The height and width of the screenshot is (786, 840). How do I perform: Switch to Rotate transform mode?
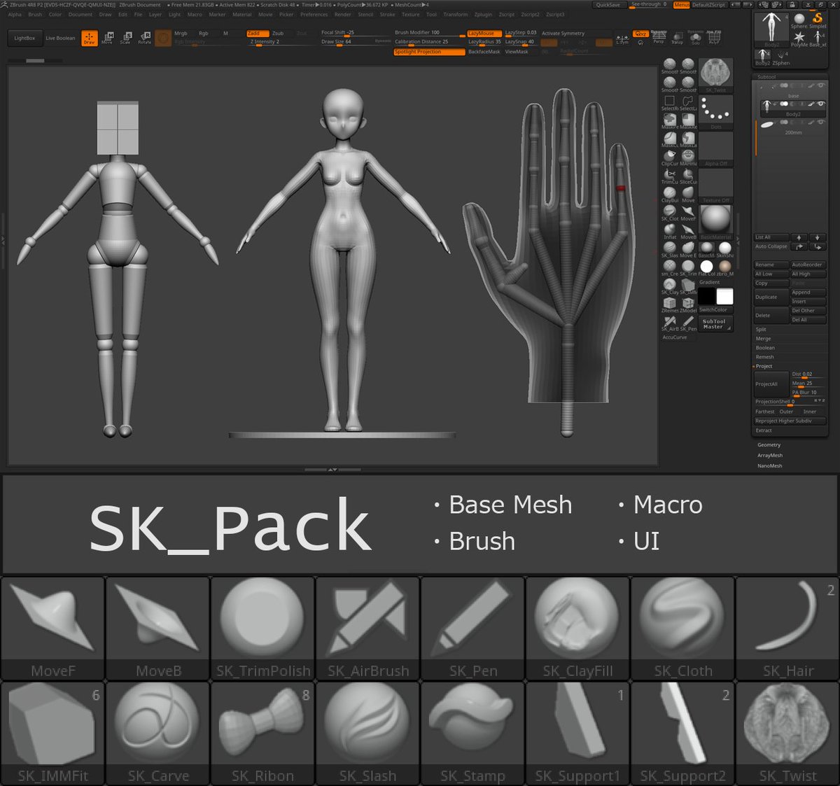coord(144,38)
